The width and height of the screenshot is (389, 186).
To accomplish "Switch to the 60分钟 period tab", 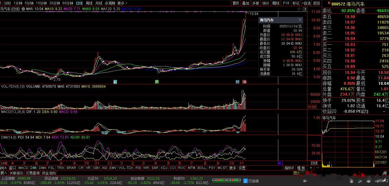I will coord(68,3).
